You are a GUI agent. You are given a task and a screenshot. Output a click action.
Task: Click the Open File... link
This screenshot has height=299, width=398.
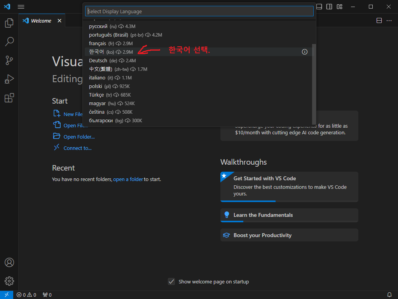pos(76,126)
